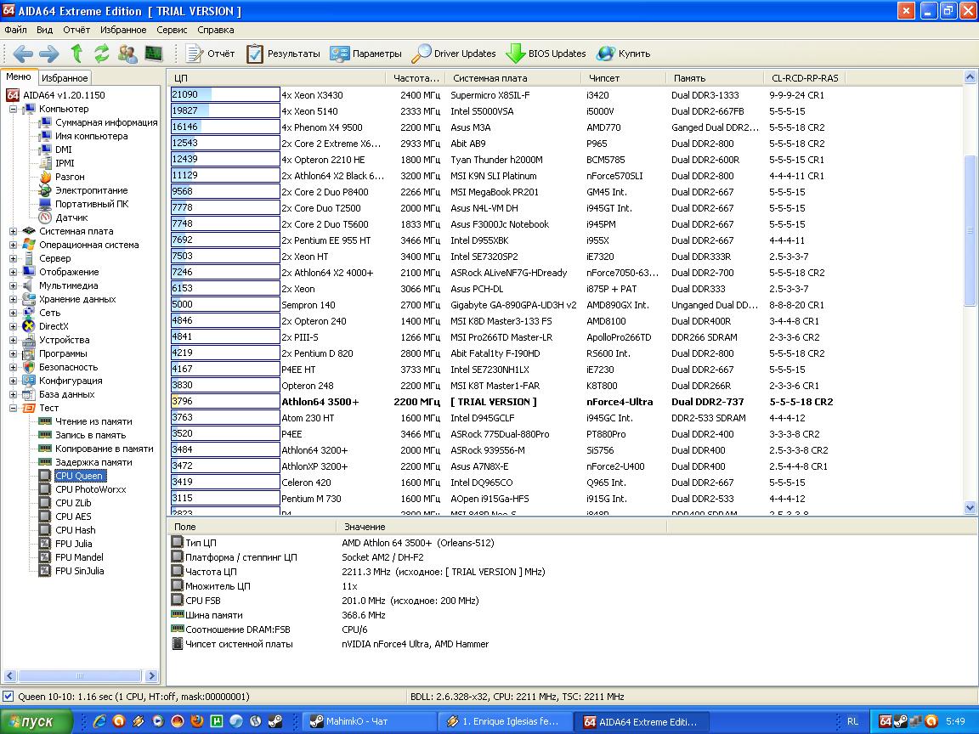The width and height of the screenshot is (979, 734).
Task: Expand the Системная плата tree node
Action: point(14,231)
